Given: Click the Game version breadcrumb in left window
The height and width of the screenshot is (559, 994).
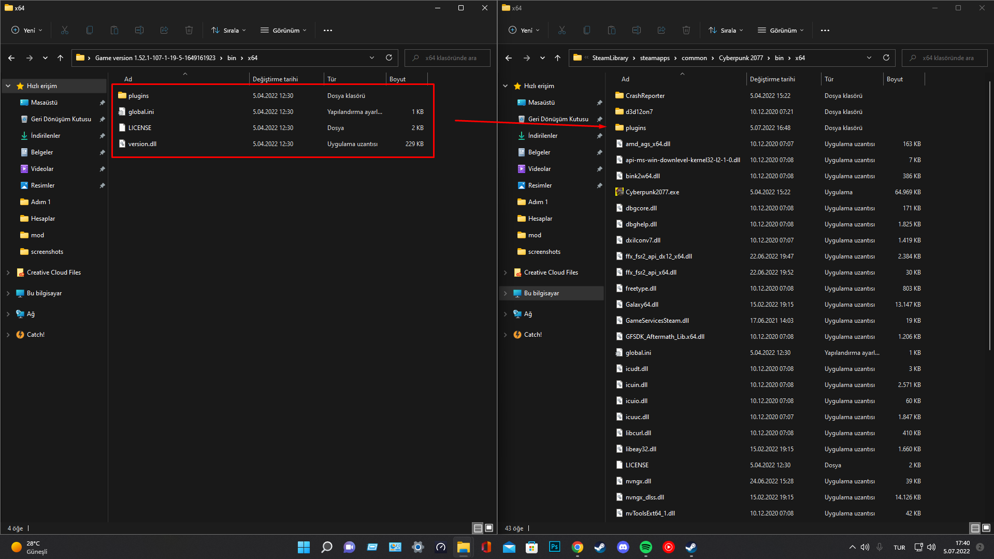Looking at the screenshot, I should coord(155,58).
